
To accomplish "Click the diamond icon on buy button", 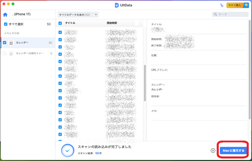I will [x=246, y=5].
